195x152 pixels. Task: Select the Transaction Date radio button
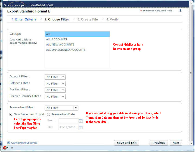(49, 114)
